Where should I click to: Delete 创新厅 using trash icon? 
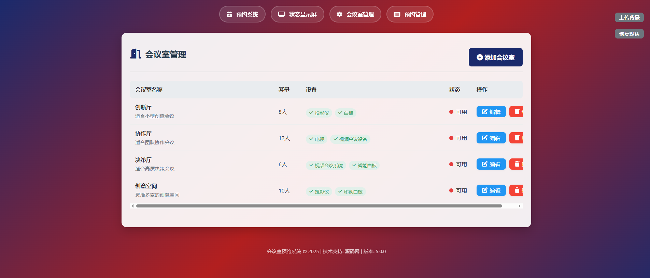click(517, 112)
